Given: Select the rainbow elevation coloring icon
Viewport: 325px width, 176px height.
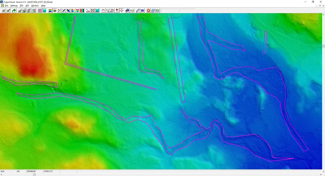Looking at the screenshot, I should [50, 11].
